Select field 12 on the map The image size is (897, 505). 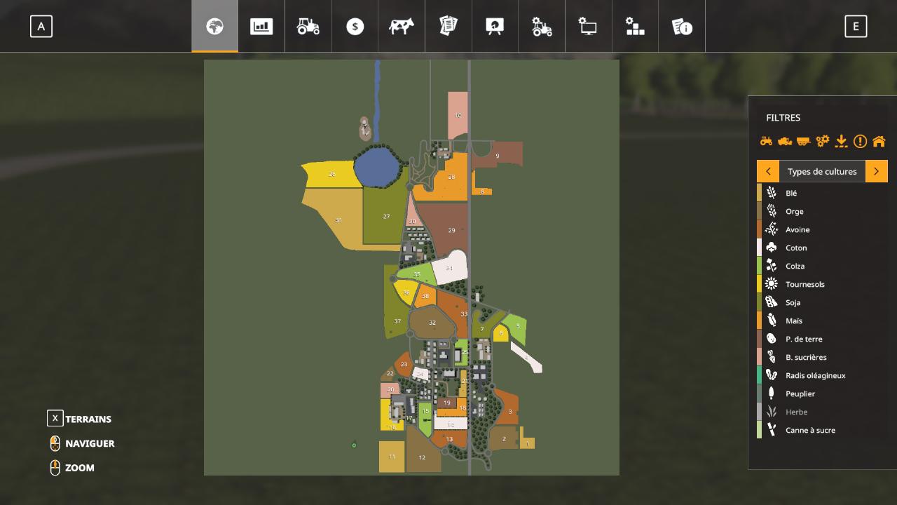click(x=422, y=457)
